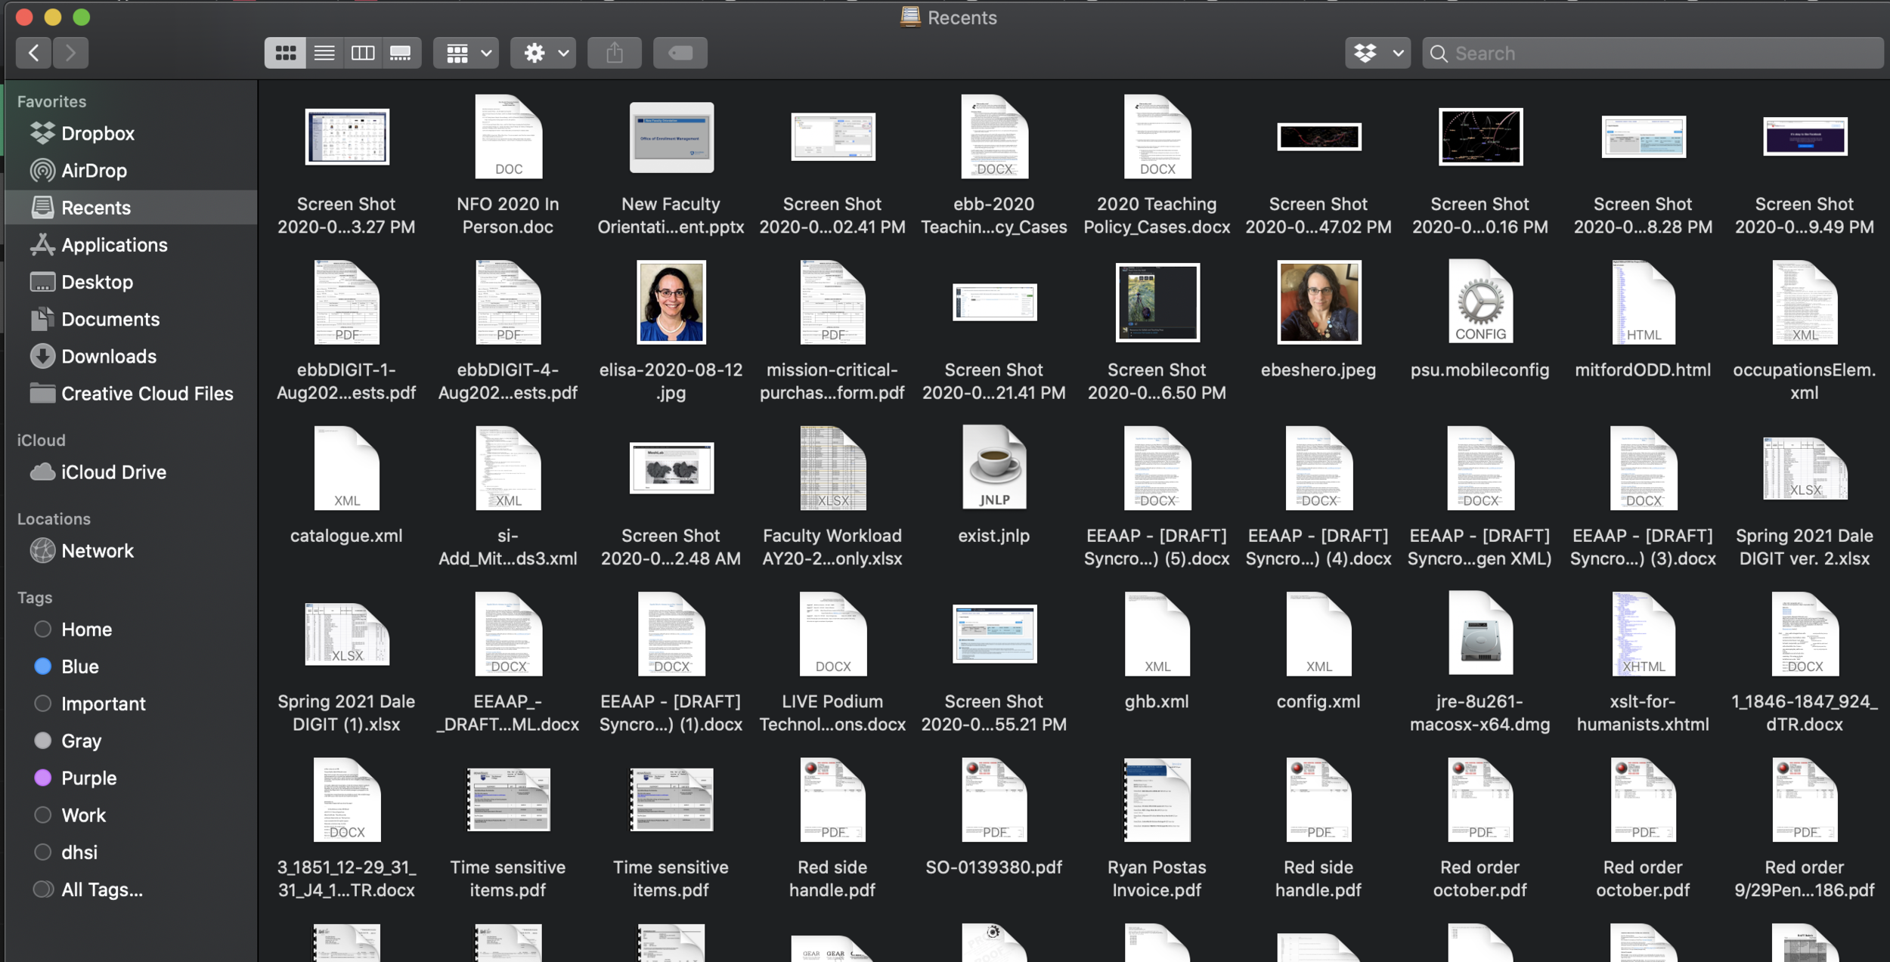This screenshot has height=962, width=1890.
Task: Select the Gray tag in sidebar
Action: (81, 741)
